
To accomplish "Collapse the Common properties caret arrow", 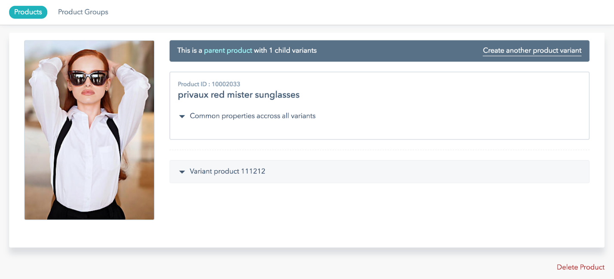I will [x=182, y=116].
